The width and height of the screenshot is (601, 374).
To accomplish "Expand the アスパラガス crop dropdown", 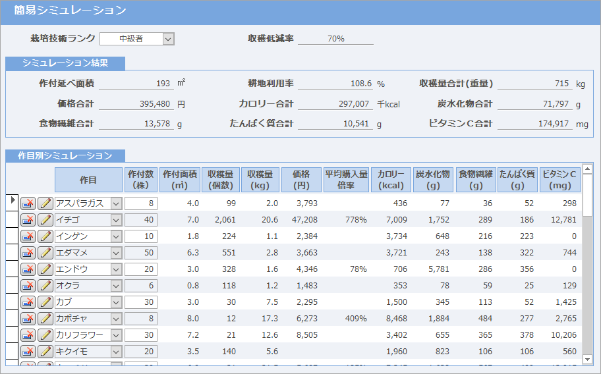I will pyautogui.click(x=116, y=203).
